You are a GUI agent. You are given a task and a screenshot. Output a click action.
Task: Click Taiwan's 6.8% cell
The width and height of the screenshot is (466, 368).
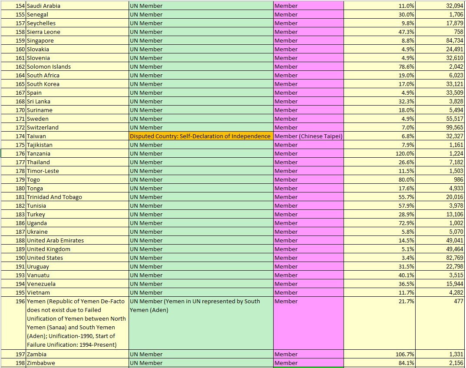point(379,136)
